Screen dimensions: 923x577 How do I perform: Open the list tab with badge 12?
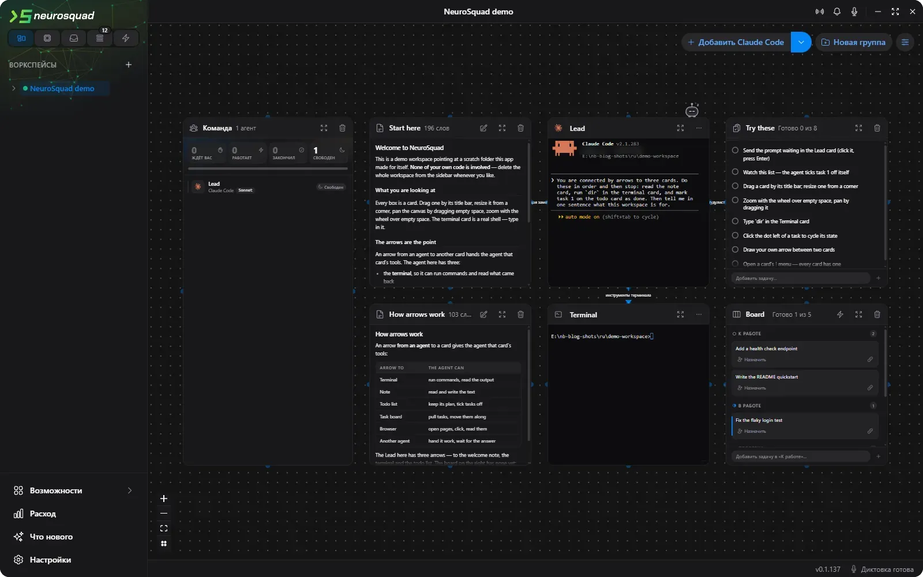(x=100, y=38)
